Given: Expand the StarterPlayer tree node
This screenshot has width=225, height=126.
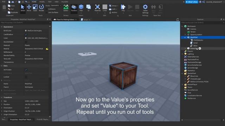Looking at the screenshot, I should click(182, 84).
